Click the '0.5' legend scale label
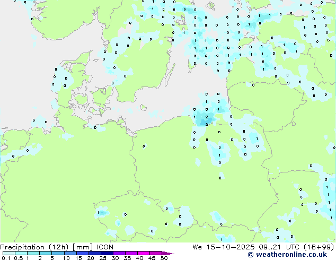The width and height of the screenshot is (336, 260). coord(19,258)
